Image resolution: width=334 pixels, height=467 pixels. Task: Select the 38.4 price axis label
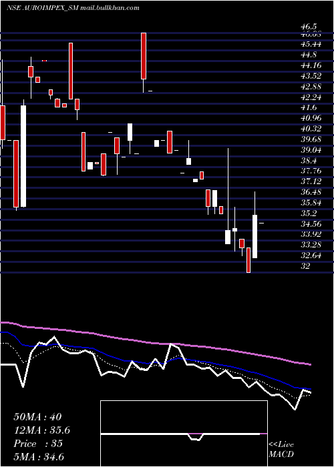309,161
